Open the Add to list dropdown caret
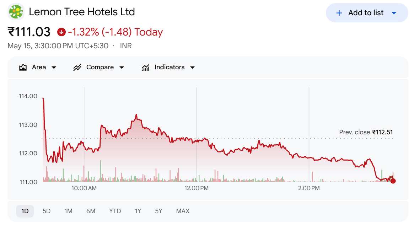The height and width of the screenshot is (225, 419). [x=394, y=13]
